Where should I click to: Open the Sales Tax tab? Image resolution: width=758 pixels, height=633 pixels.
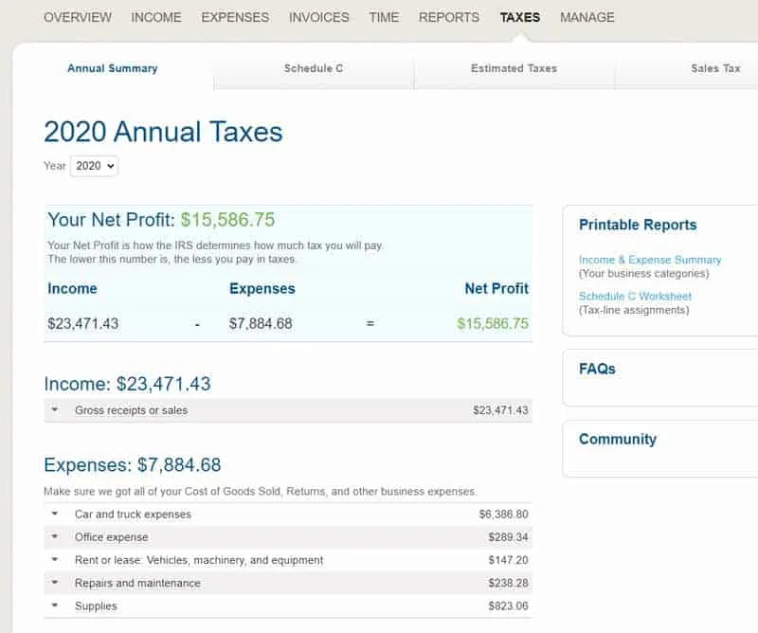point(715,68)
